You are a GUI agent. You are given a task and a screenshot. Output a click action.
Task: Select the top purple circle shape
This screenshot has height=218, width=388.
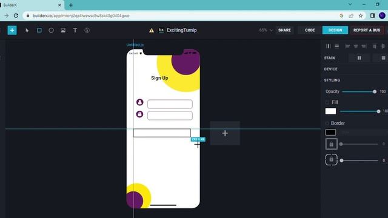pos(186,63)
